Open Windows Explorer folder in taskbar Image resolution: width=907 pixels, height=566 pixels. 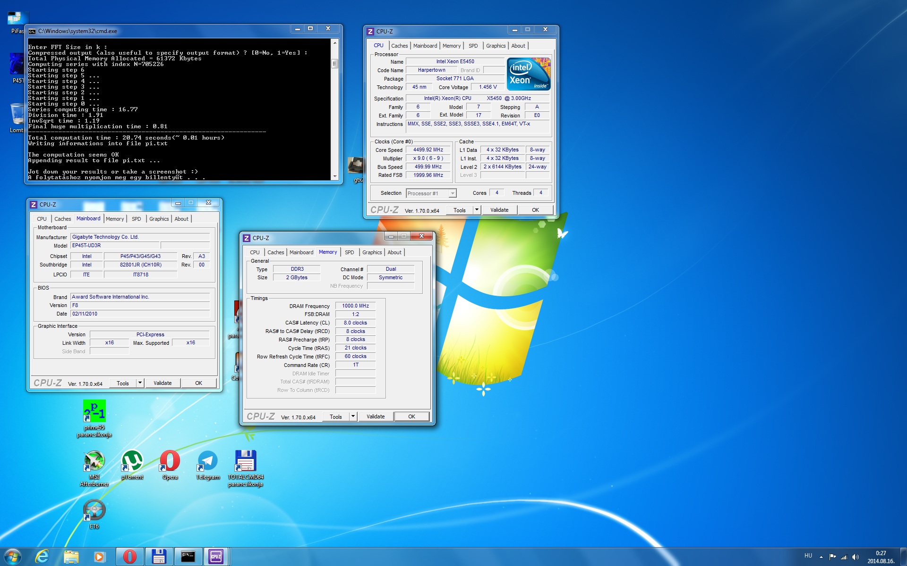(x=71, y=557)
